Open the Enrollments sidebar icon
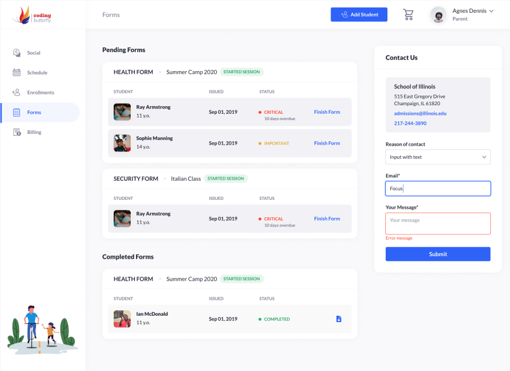The width and height of the screenshot is (510, 371). pos(15,92)
